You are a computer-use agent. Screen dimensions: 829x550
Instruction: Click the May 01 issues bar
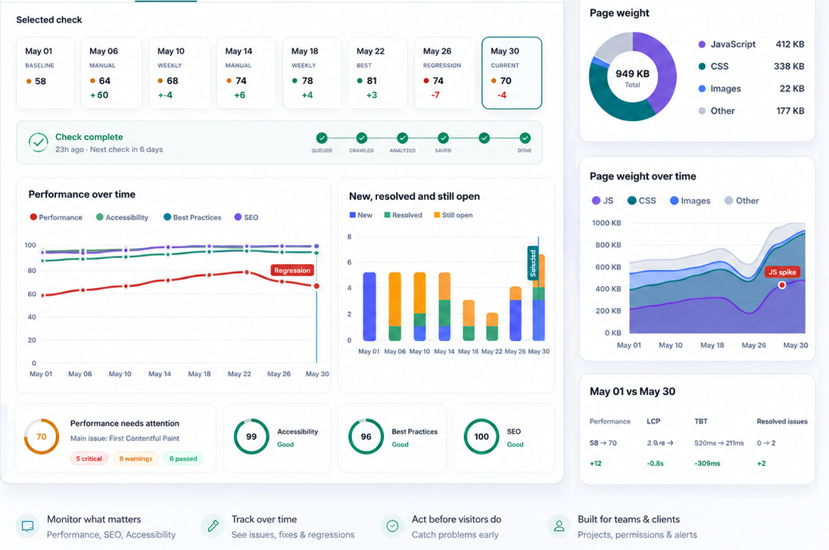click(x=369, y=306)
